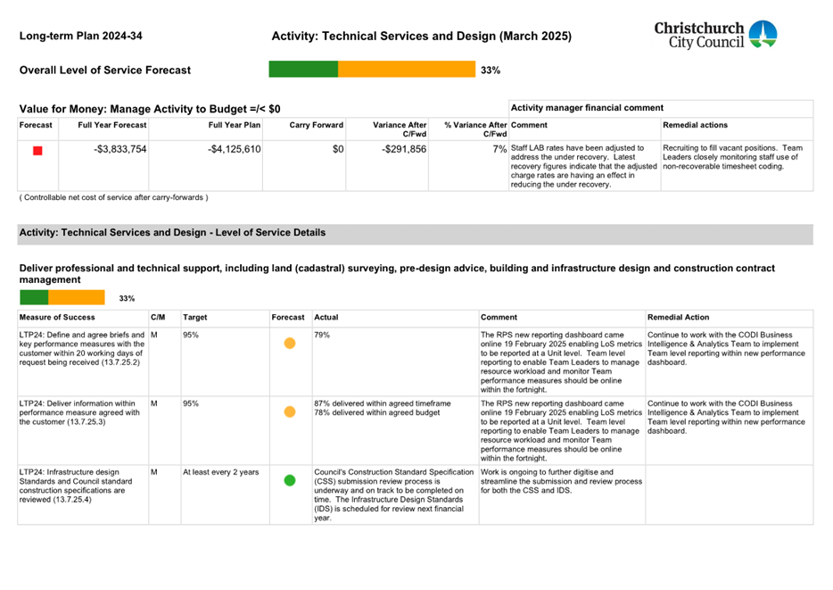Click the Carry Forward column header

tap(316, 125)
